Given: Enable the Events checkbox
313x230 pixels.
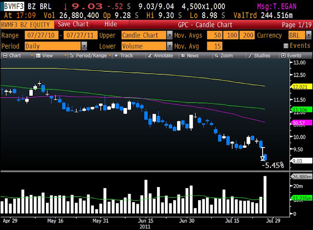Looking at the screenshot, I should click(286, 46).
